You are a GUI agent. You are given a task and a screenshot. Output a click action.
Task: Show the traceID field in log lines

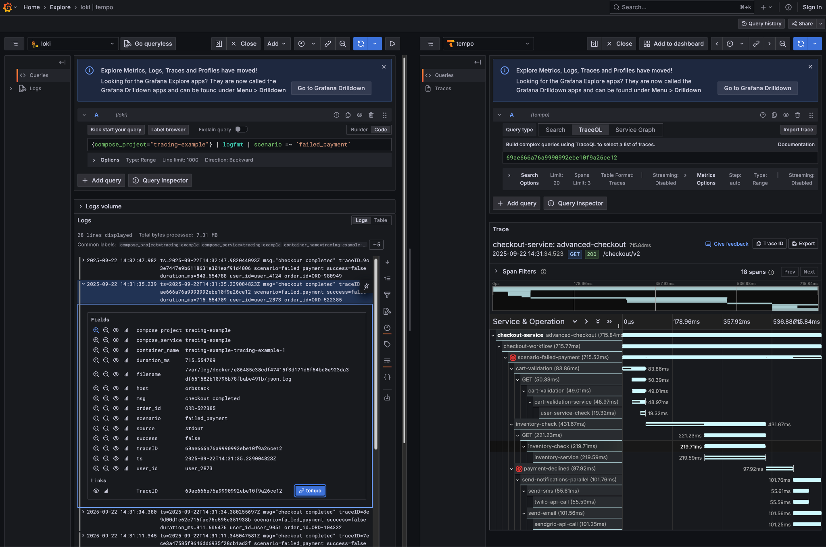116,449
